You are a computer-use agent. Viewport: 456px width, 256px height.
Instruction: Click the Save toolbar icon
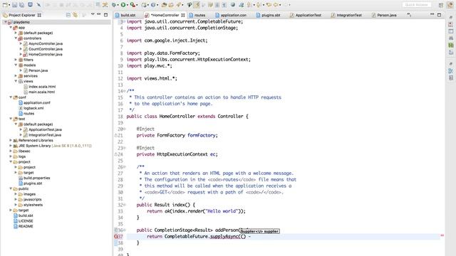tap(14, 5)
